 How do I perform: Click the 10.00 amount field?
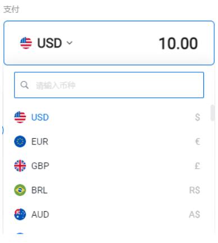tap(178, 44)
